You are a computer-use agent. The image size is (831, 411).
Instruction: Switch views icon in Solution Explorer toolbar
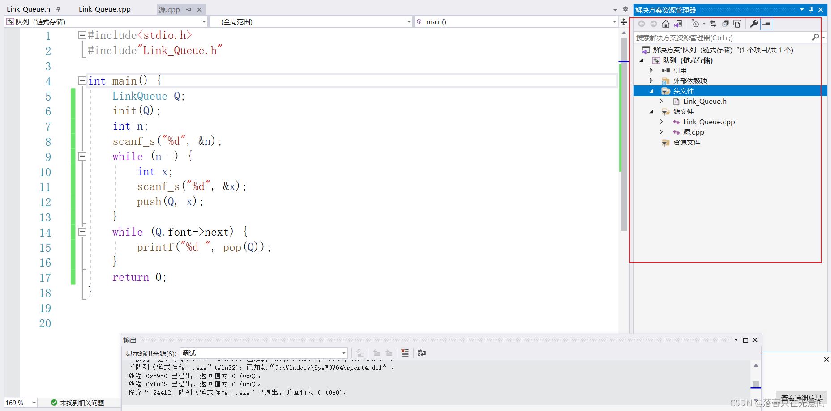(678, 24)
